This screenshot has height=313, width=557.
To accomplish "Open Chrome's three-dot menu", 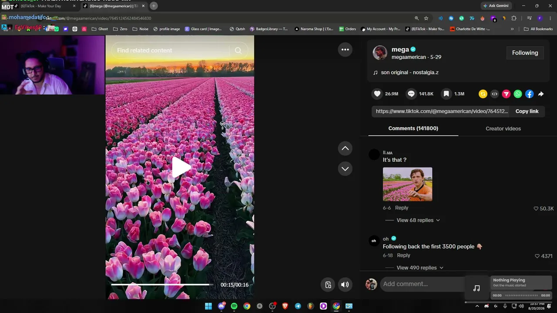I will coord(550,18).
